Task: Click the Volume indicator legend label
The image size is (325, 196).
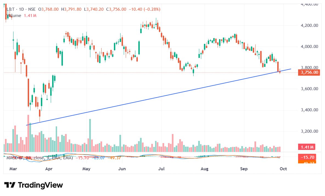Action: coord(14,16)
